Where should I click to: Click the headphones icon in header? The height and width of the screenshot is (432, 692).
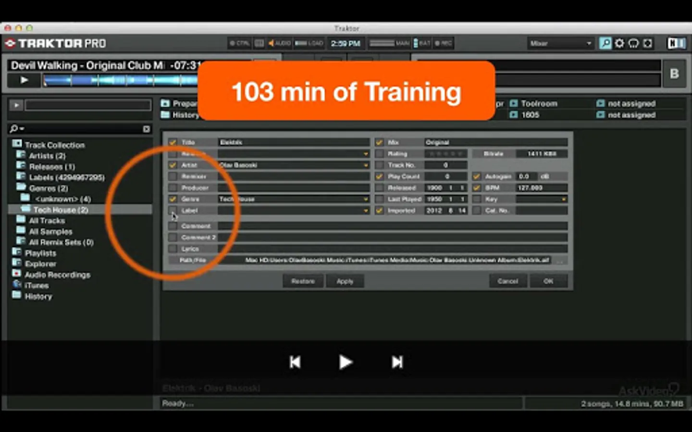point(633,44)
